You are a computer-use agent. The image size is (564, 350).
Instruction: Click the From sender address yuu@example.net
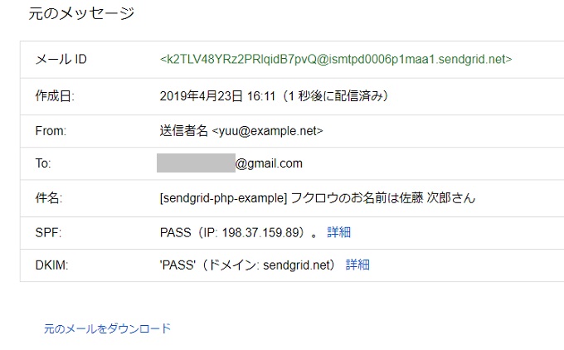[x=267, y=131]
